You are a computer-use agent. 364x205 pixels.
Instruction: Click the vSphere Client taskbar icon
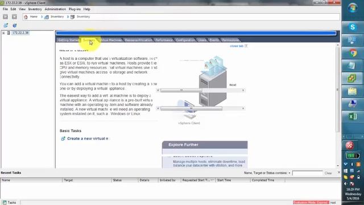pyautogui.click(x=352, y=78)
